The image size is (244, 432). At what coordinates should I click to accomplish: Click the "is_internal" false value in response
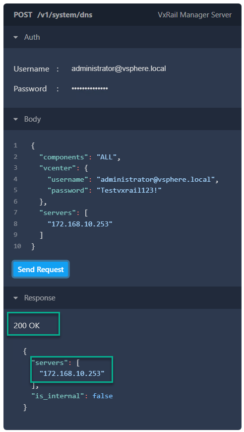click(x=103, y=396)
